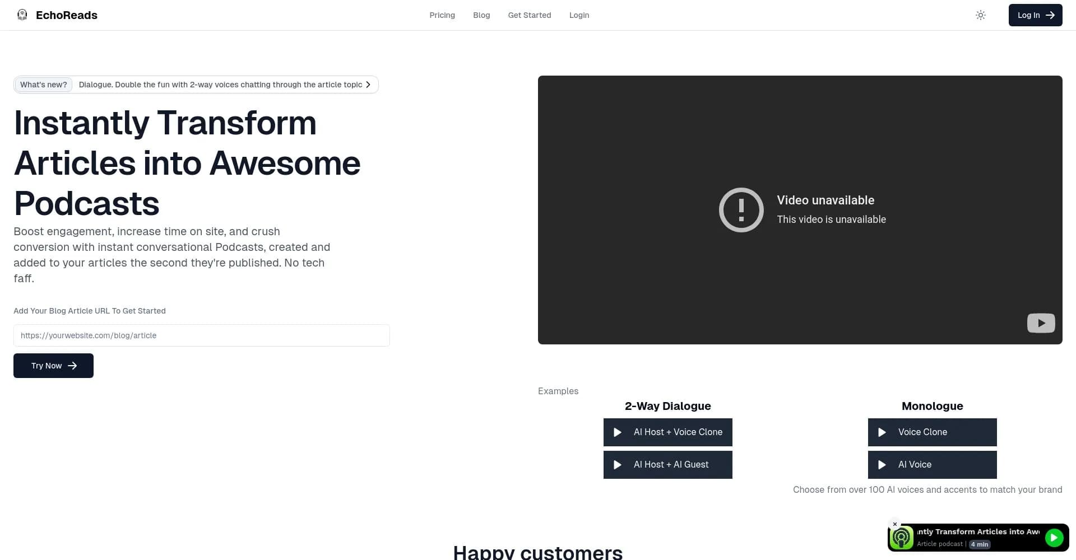The width and height of the screenshot is (1076, 560).
Task: Click the What's new? badge
Action: point(43,85)
